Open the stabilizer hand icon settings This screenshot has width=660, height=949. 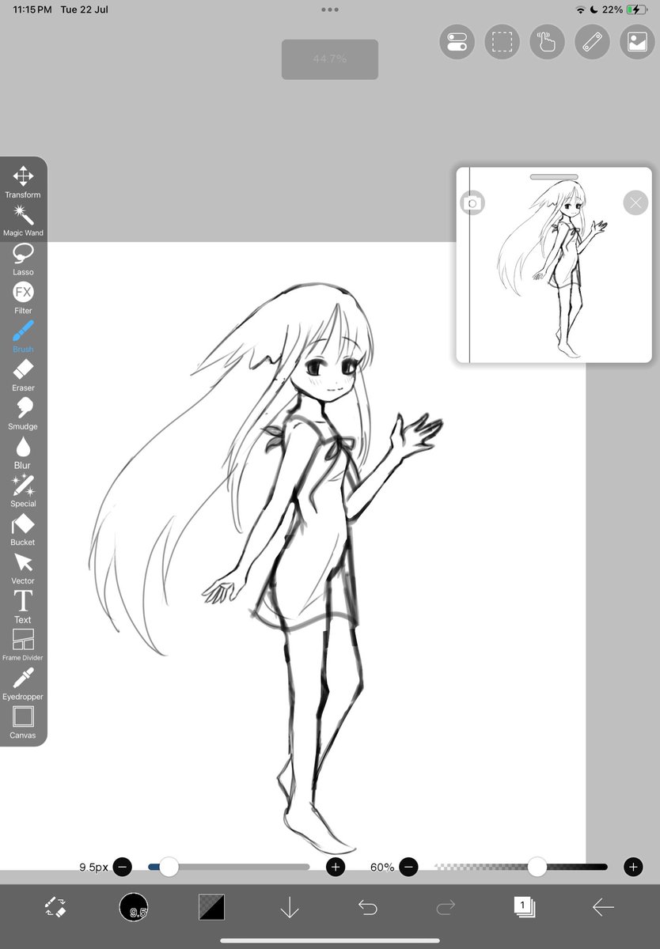point(547,42)
